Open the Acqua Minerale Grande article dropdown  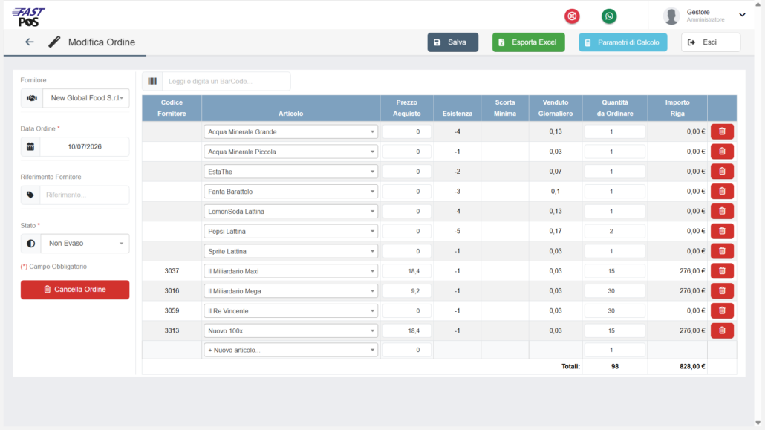pos(291,131)
